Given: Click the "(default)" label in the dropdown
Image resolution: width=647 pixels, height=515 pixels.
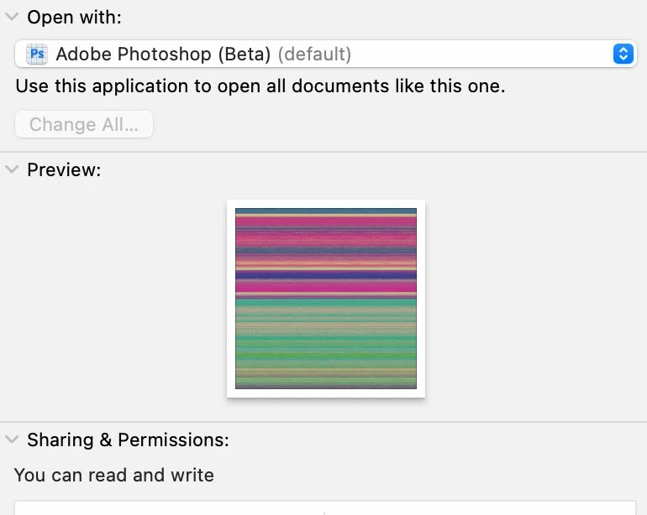Looking at the screenshot, I should point(314,55).
